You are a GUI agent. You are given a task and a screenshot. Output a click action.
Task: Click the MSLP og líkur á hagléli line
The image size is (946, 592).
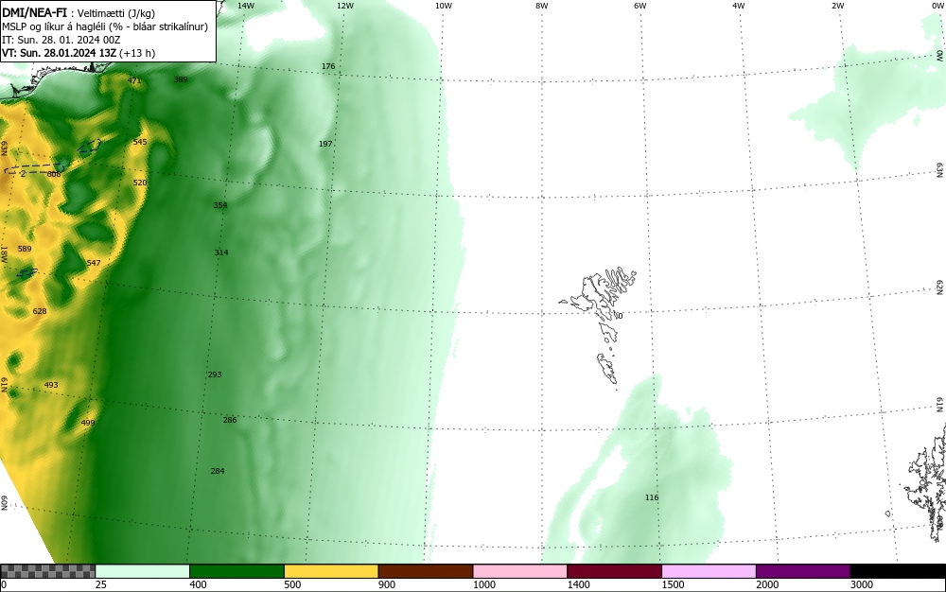coord(105,26)
